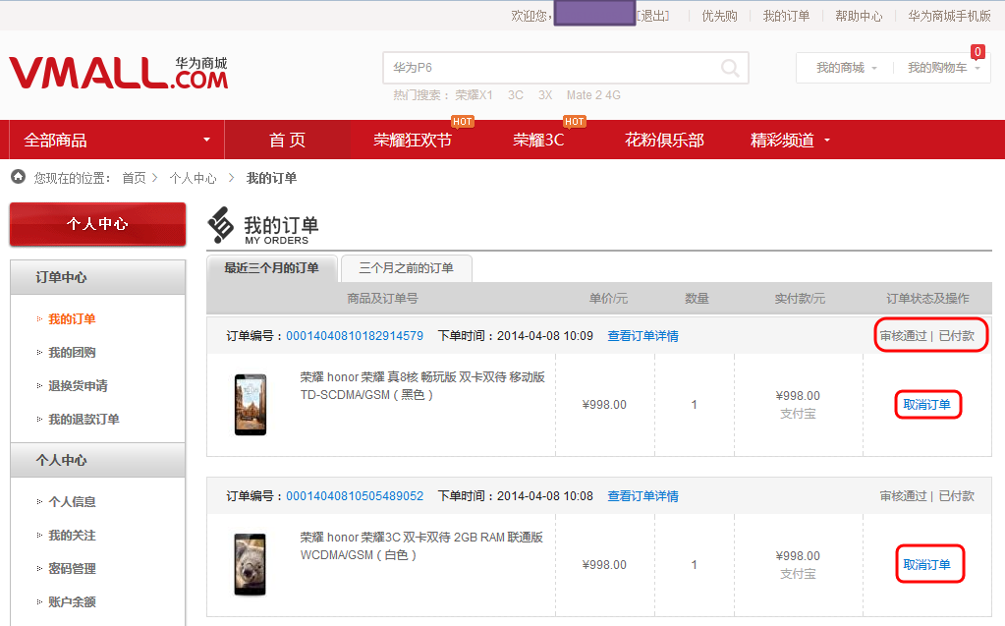Click the 个人中心 breadcrumb link
The height and width of the screenshot is (626, 1005).
(x=193, y=178)
